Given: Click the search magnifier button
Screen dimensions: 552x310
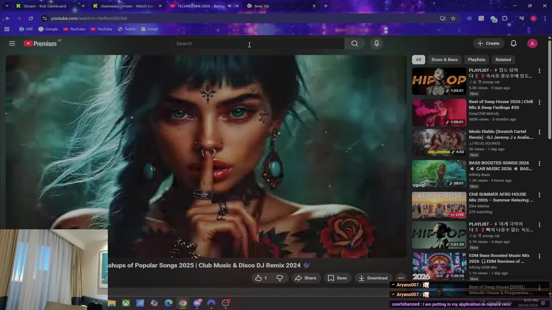Looking at the screenshot, I should [354, 43].
